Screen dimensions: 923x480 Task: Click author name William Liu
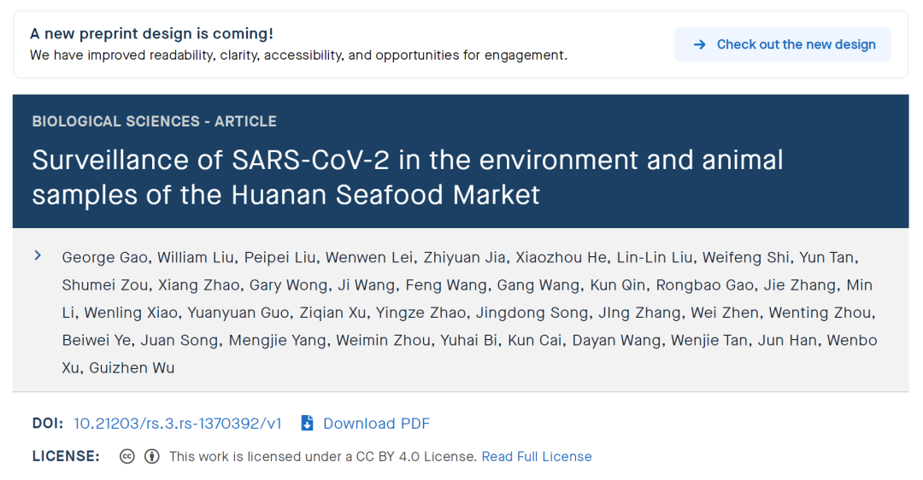[196, 257]
